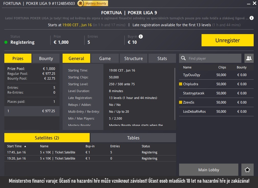Minimize the tournament lobby window
This screenshot has width=258, height=188.
(x=249, y=4)
